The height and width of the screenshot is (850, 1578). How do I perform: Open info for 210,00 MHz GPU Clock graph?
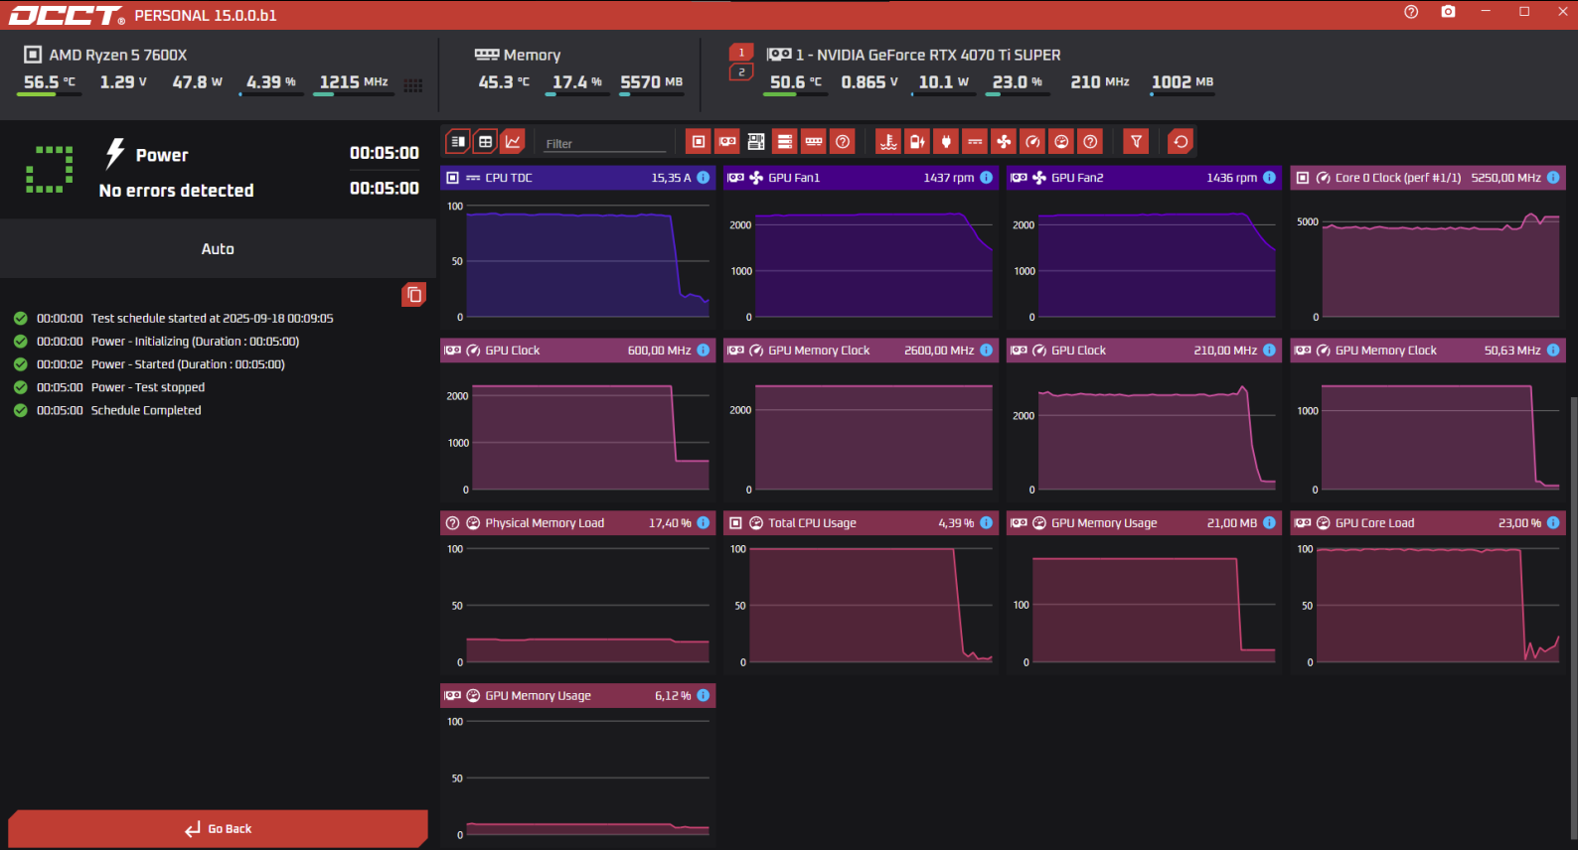click(1270, 351)
